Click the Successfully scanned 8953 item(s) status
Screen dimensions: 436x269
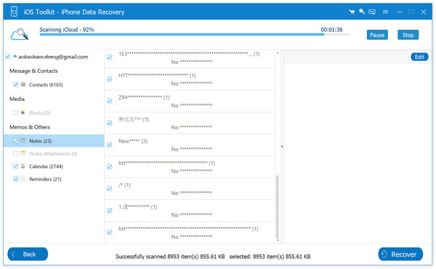(x=170, y=257)
